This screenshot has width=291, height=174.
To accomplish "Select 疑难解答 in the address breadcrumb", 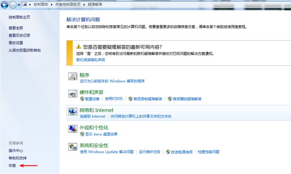I will (95, 4).
